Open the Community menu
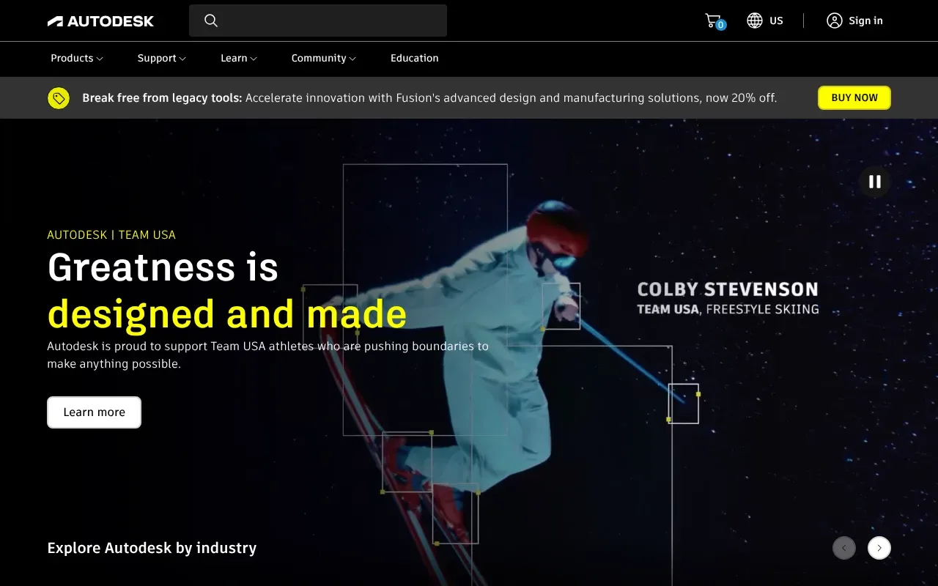The image size is (938, 586). click(323, 59)
